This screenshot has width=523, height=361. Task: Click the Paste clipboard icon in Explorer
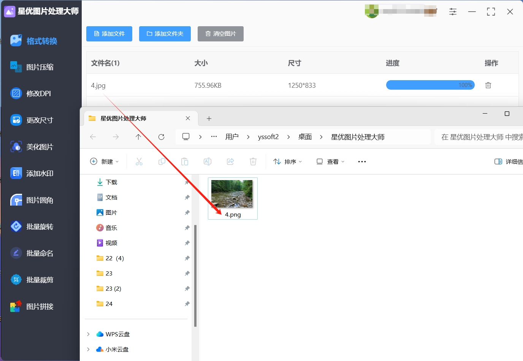tap(185, 161)
